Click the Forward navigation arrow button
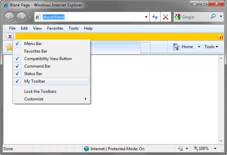The image size is (227, 155). tap(22, 17)
